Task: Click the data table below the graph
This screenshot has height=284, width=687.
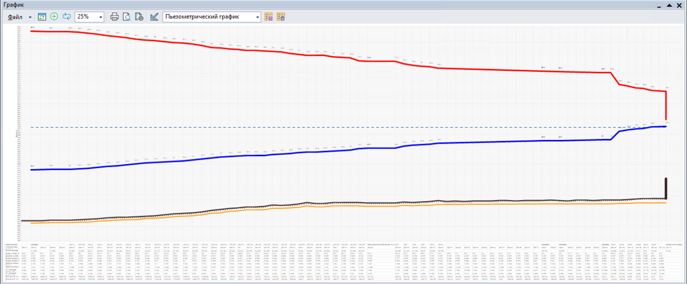Action: 344,262
